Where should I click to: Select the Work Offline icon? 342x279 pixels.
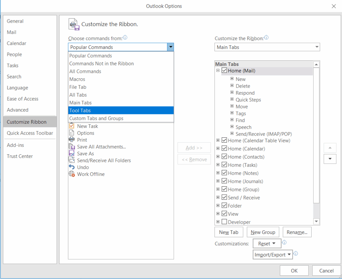[x=72, y=174]
